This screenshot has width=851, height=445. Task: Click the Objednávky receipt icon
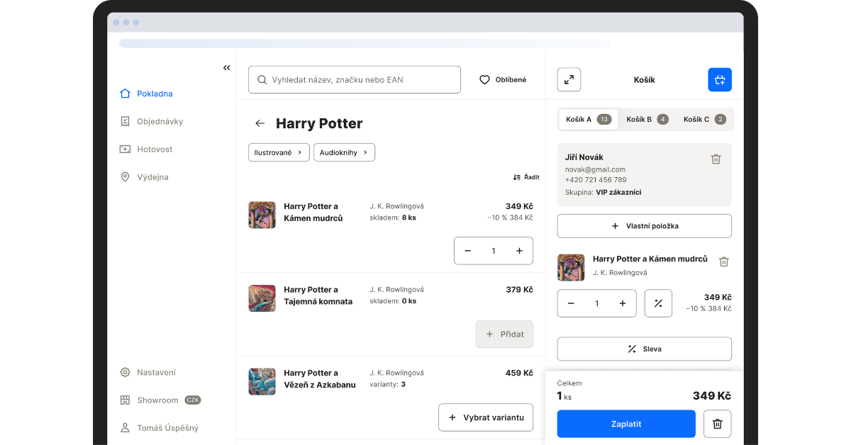[126, 121]
